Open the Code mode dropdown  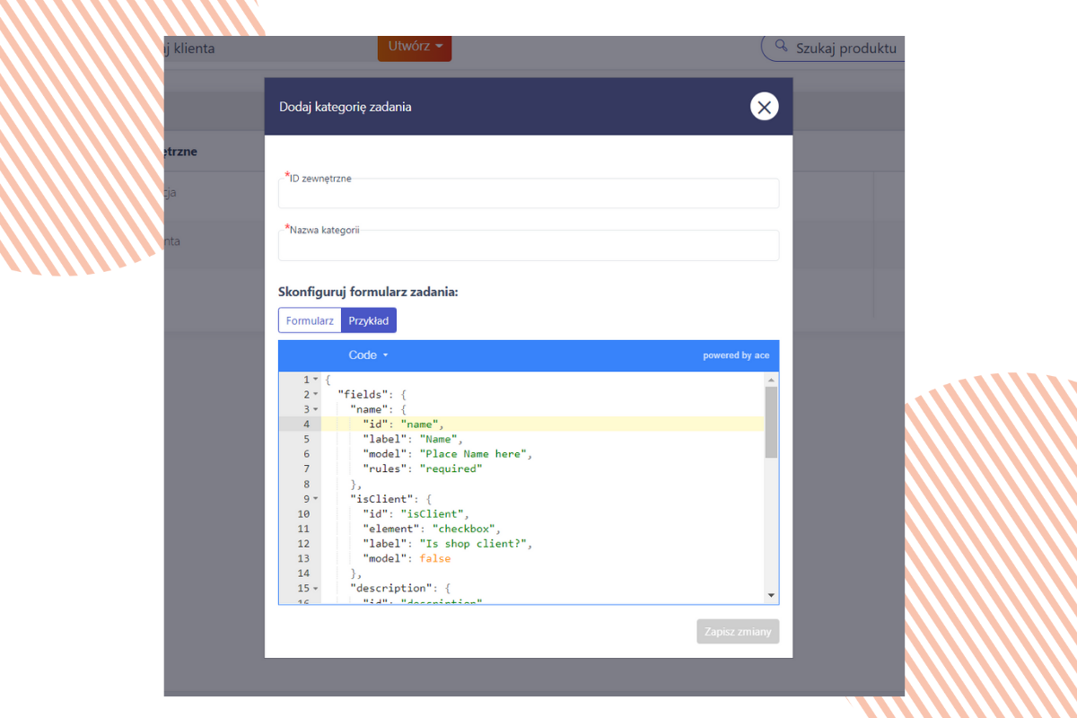(368, 355)
